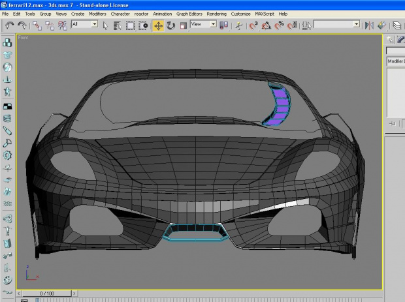Click the Mirror tool icon
The height and width of the screenshot is (302, 405).
369,25
